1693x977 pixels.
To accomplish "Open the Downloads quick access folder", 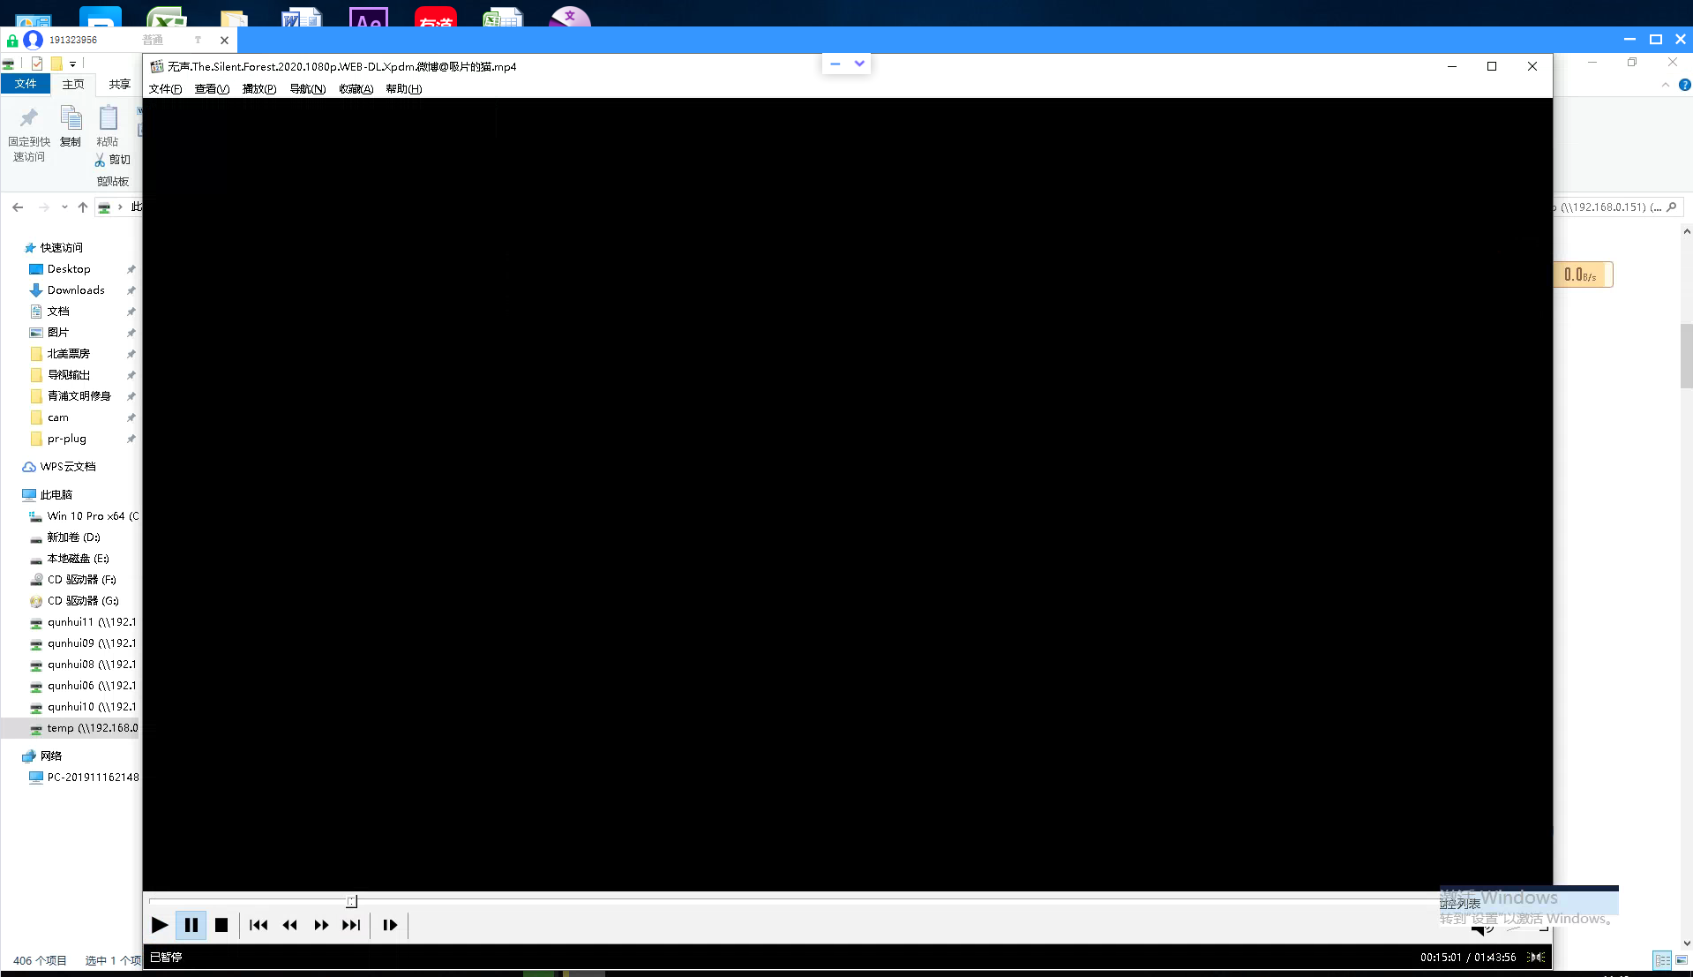I will [x=76, y=290].
